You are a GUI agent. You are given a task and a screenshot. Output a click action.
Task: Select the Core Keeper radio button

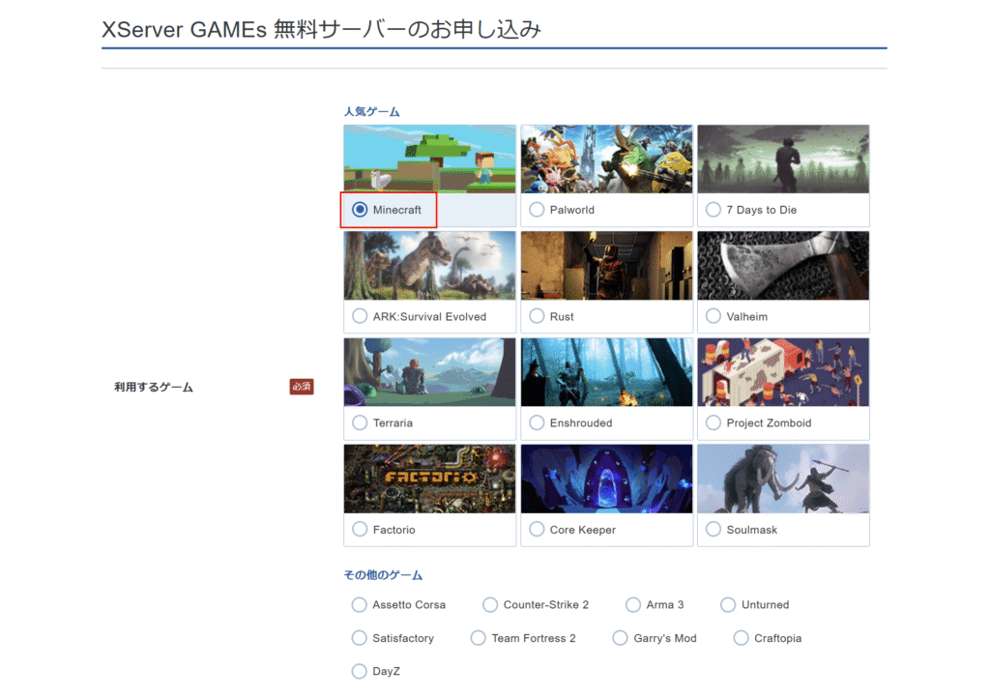(x=537, y=529)
